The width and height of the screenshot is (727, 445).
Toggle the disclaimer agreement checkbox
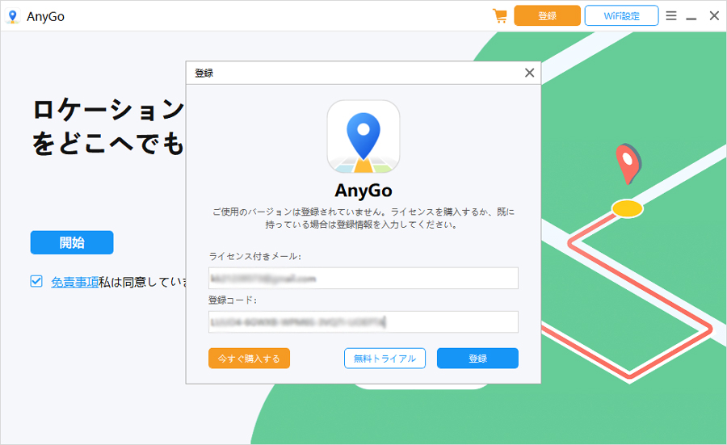tap(36, 281)
